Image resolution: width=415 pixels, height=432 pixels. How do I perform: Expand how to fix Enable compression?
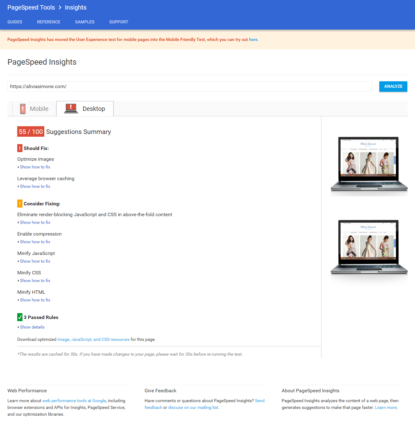click(35, 242)
